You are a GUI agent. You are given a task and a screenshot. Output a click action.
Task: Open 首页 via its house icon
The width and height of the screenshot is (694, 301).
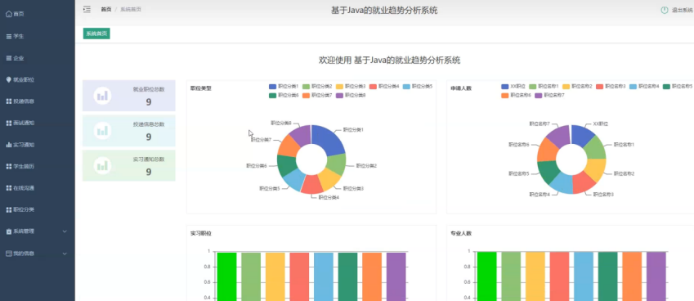(9, 14)
